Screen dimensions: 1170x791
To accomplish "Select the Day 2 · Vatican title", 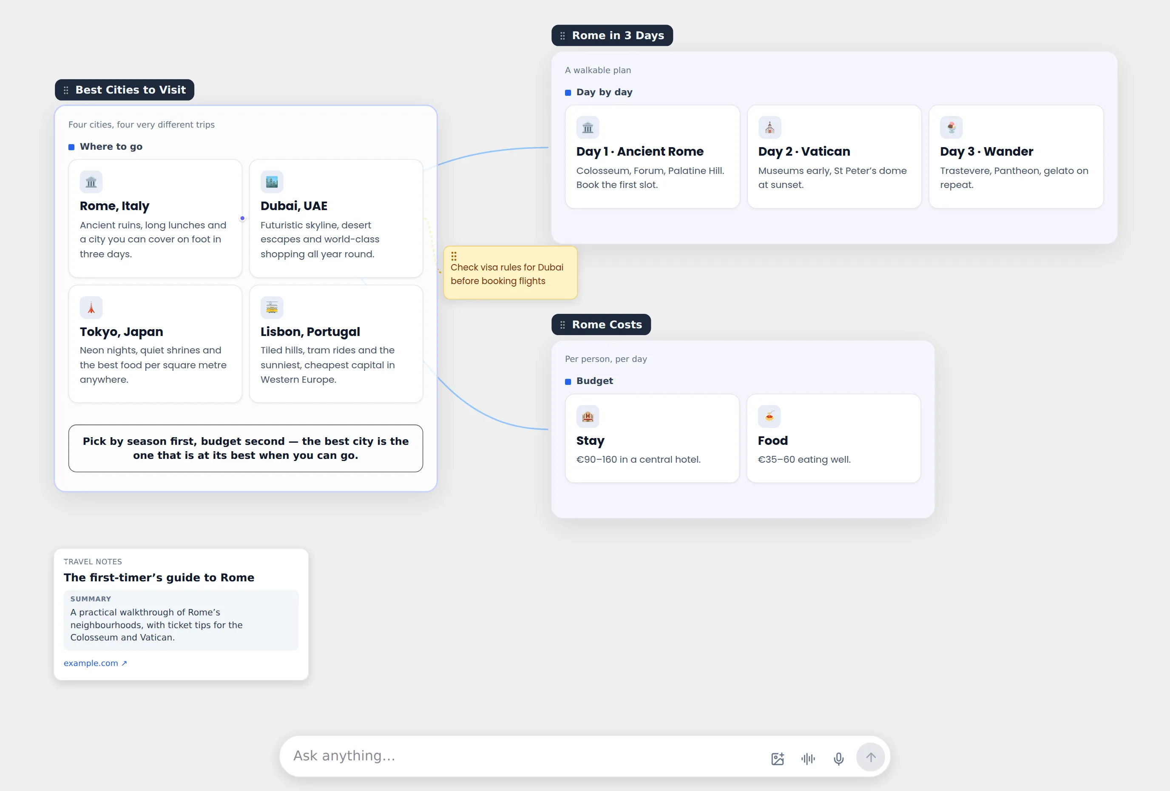I will (804, 151).
